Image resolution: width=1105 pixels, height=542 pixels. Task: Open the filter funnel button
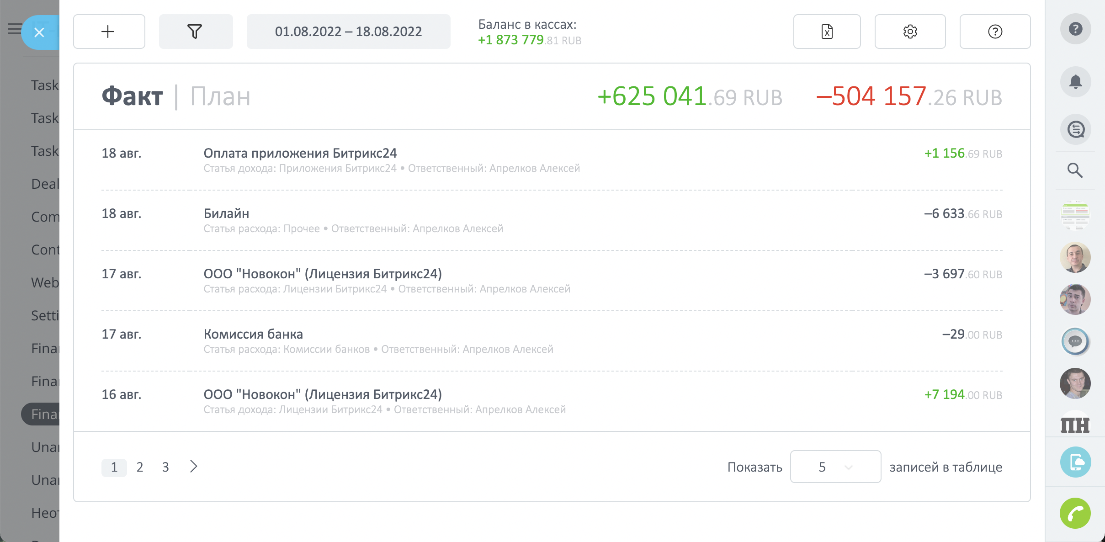[195, 32]
